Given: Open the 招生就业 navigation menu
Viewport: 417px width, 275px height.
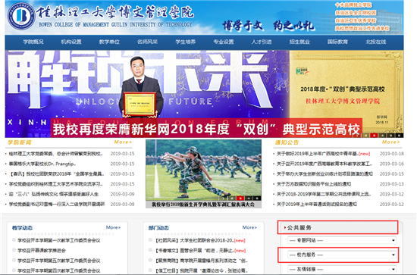Looking at the screenshot, I should [299, 42].
